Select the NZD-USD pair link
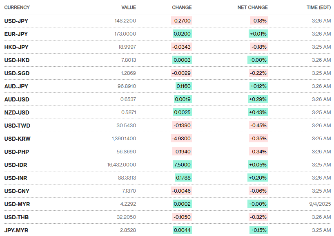The height and width of the screenshot is (236, 334). point(17,112)
